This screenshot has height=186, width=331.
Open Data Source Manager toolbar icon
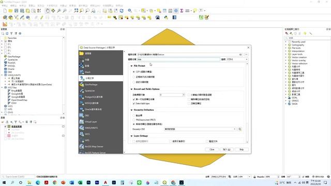pos(5,18)
